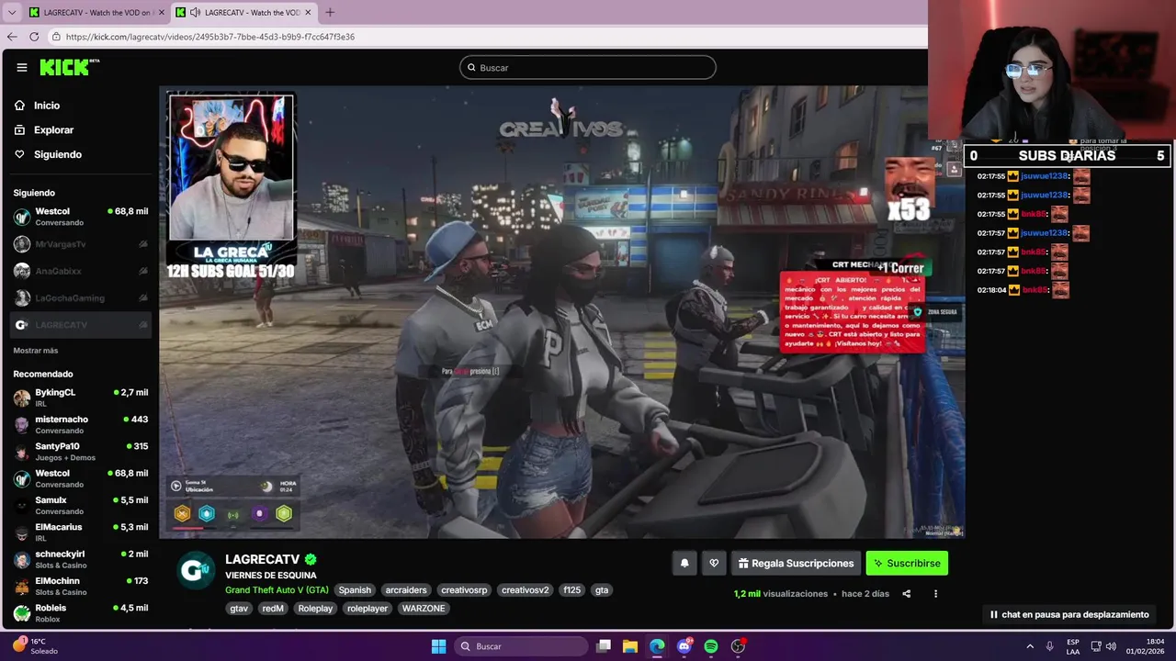Open browser tab search dropdown
Viewport: 1176px width, 661px height.
(12, 13)
